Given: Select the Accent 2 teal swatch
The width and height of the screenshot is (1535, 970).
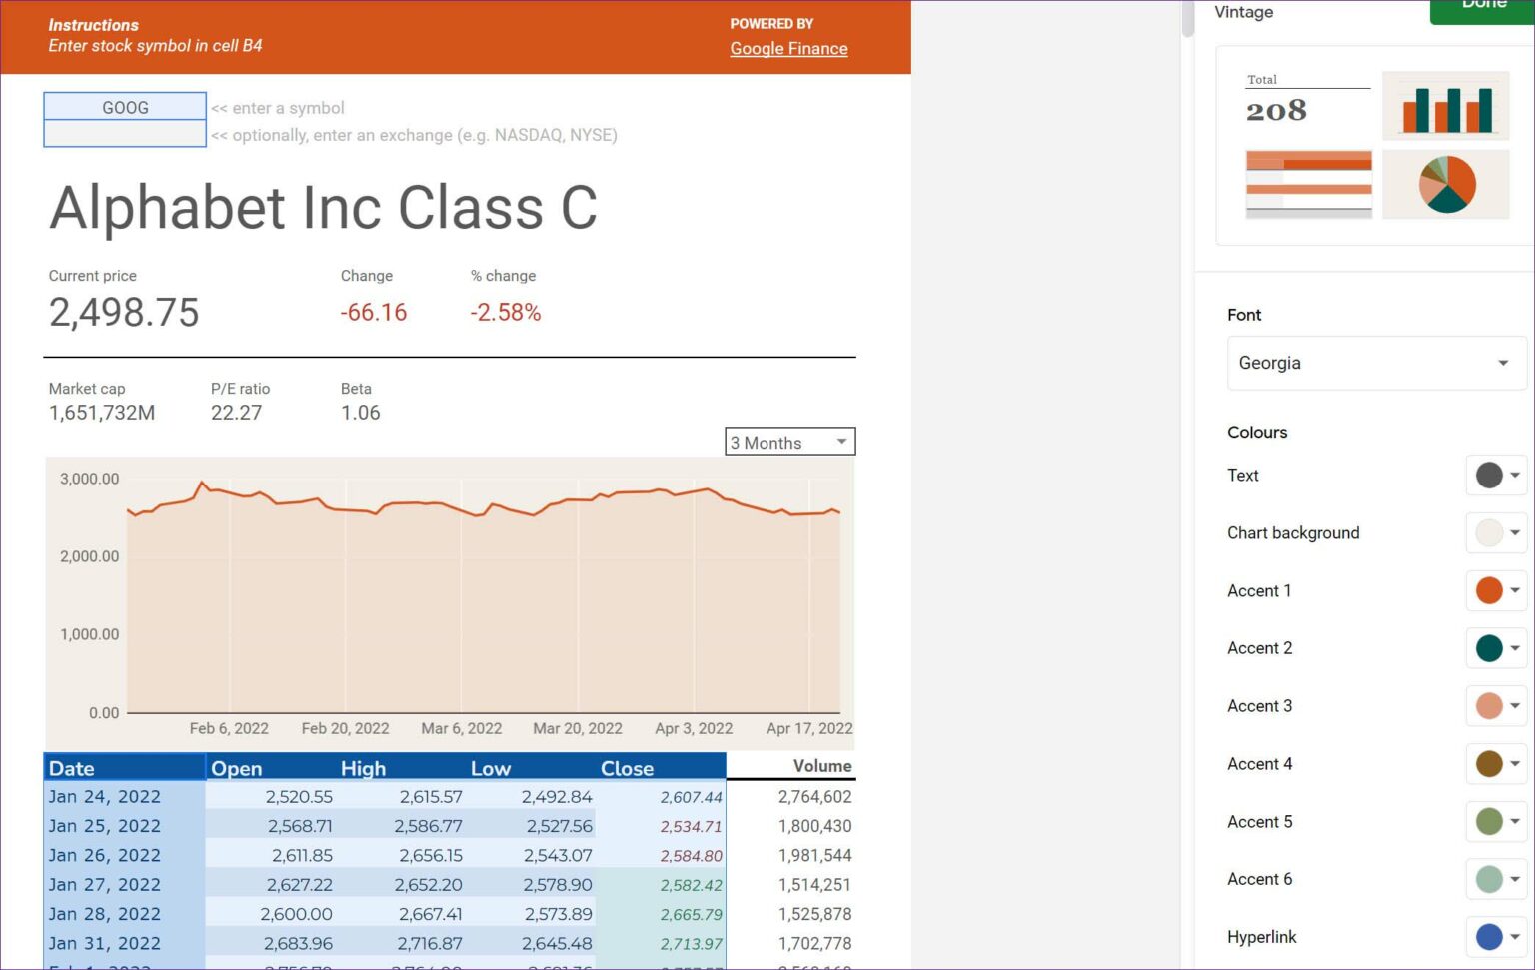Looking at the screenshot, I should pos(1490,648).
